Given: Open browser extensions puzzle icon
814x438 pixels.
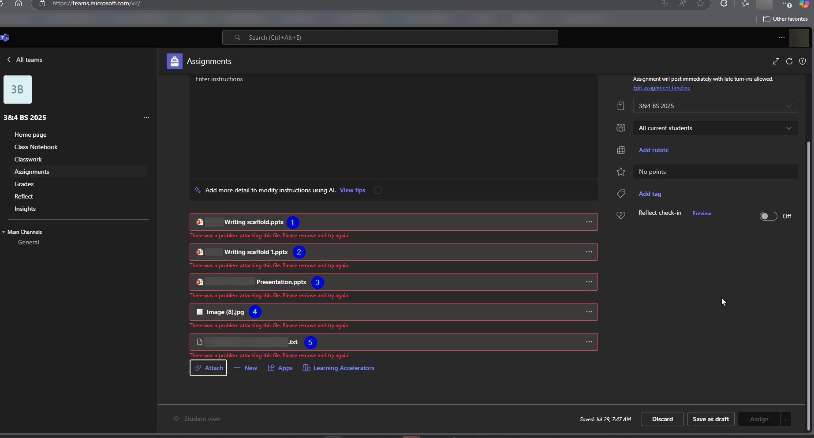Looking at the screenshot, I should pos(724,4).
